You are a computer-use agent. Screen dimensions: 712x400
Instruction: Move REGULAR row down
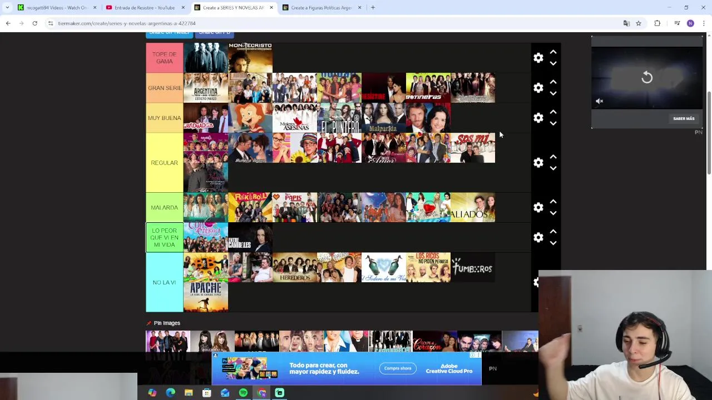553,168
